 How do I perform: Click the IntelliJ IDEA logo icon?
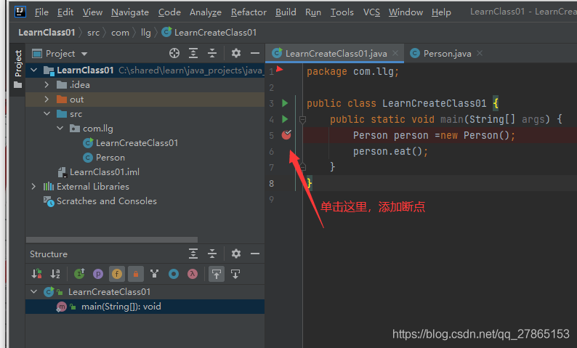[20, 12]
